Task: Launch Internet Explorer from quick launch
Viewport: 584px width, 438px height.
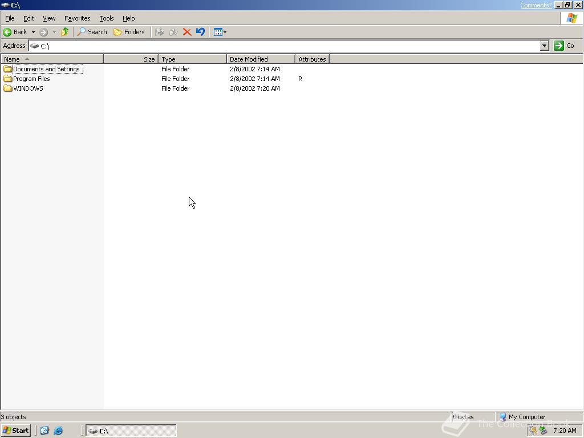Action: [x=58, y=431]
